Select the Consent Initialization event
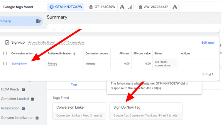The width and height of the screenshot is (223, 125). click(x=17, y=118)
